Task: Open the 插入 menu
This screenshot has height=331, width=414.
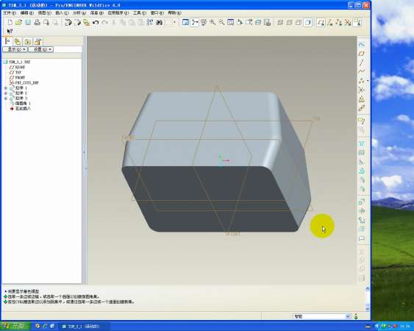Action: click(x=62, y=13)
